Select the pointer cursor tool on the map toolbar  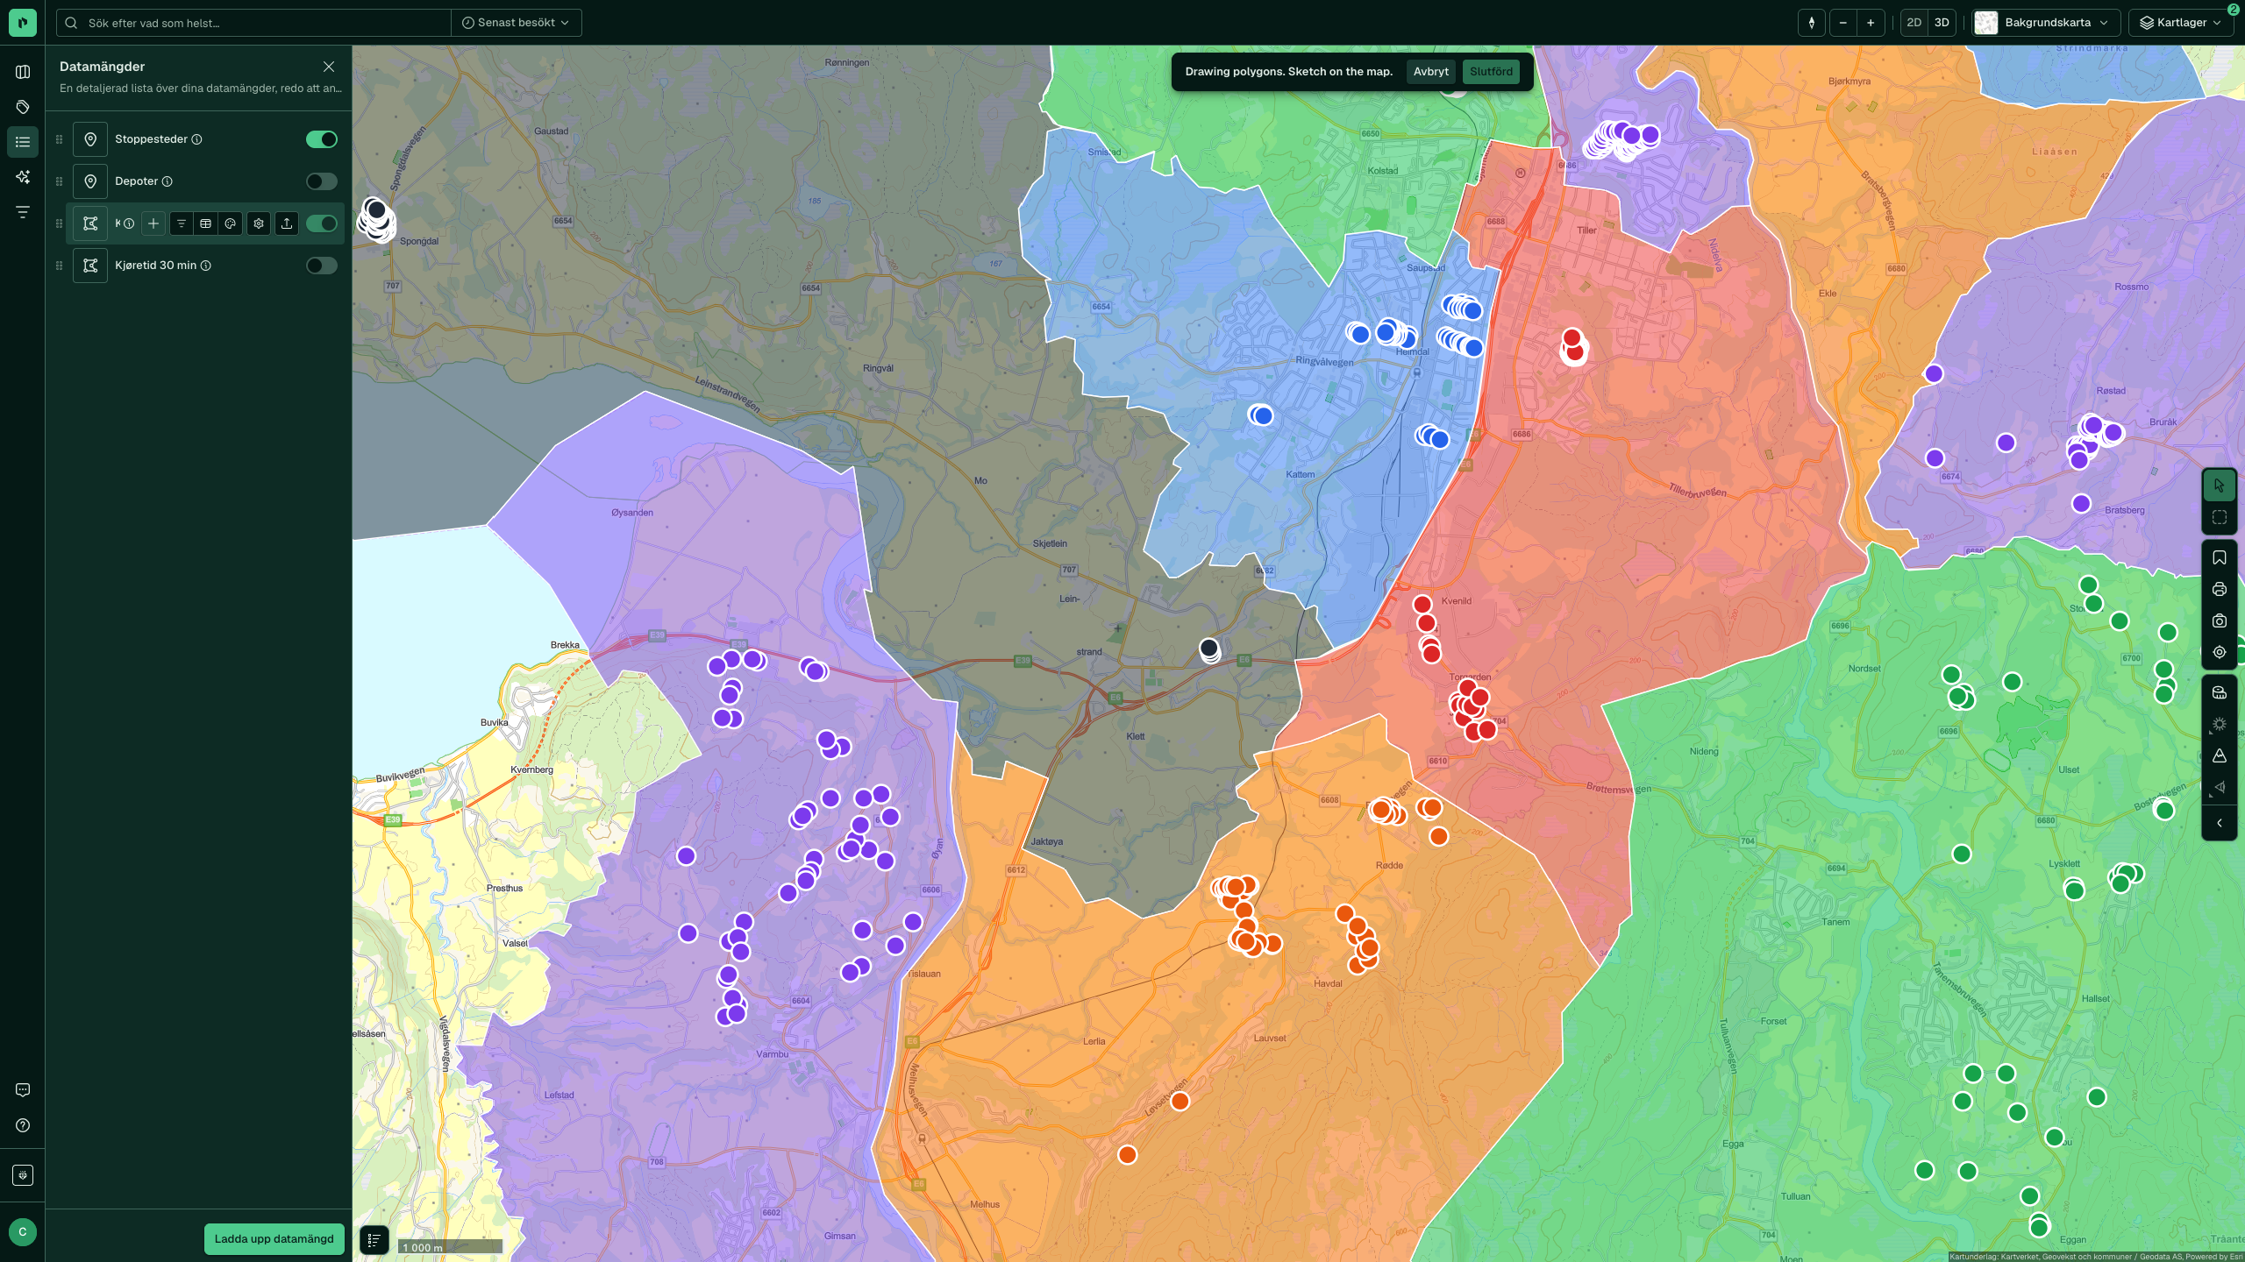click(2219, 486)
